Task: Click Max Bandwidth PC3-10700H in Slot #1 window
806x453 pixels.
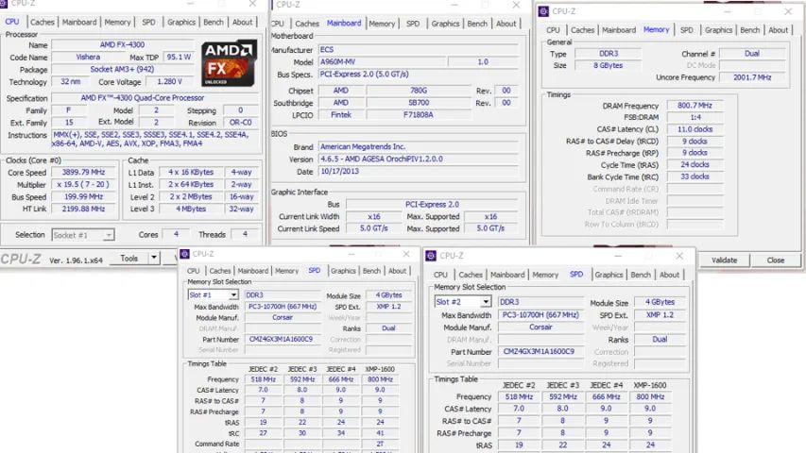Action: pos(283,307)
